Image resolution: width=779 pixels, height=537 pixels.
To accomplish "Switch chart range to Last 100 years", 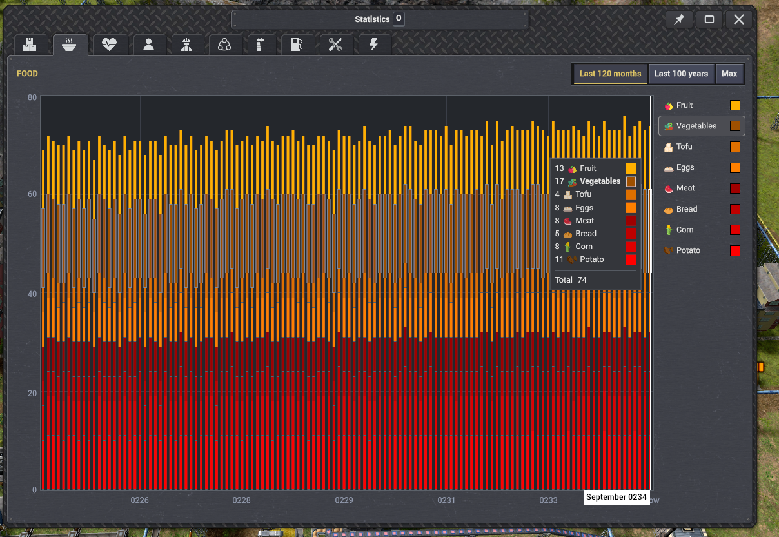I will (x=681, y=74).
